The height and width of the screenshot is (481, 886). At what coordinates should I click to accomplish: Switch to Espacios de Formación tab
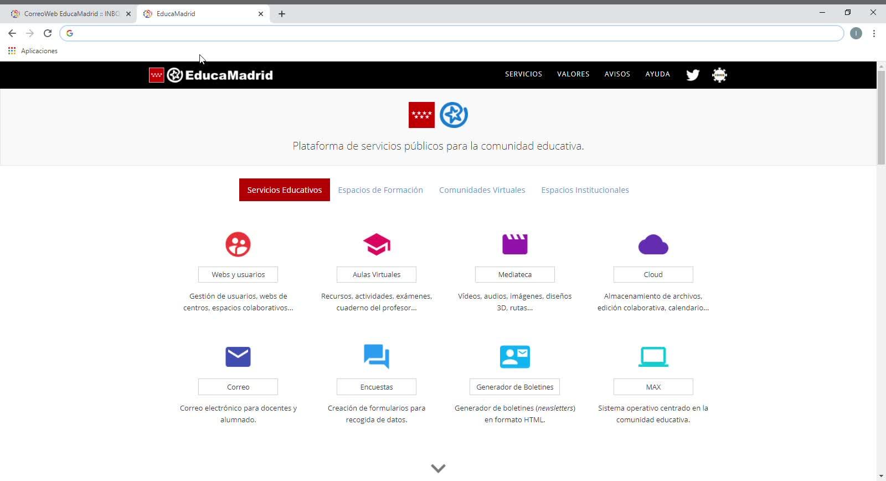[x=380, y=190]
